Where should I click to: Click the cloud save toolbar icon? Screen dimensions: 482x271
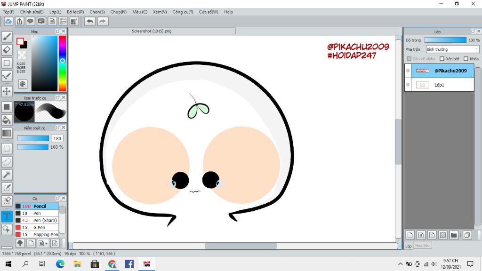(x=8, y=22)
